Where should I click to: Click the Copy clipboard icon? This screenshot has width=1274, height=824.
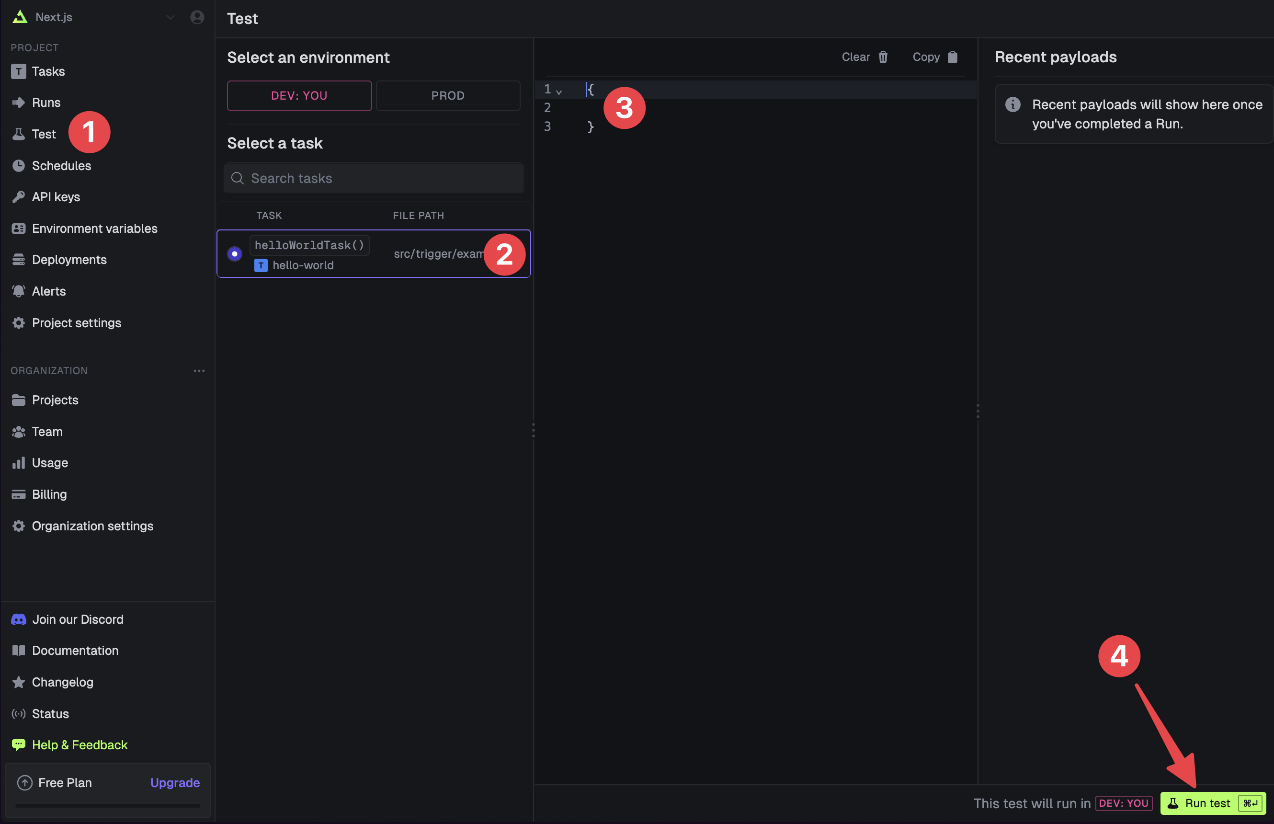[953, 57]
